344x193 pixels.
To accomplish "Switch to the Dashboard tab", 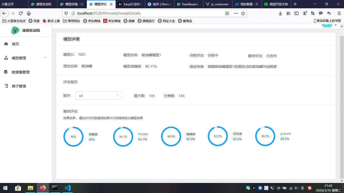I will click(x=189, y=4).
